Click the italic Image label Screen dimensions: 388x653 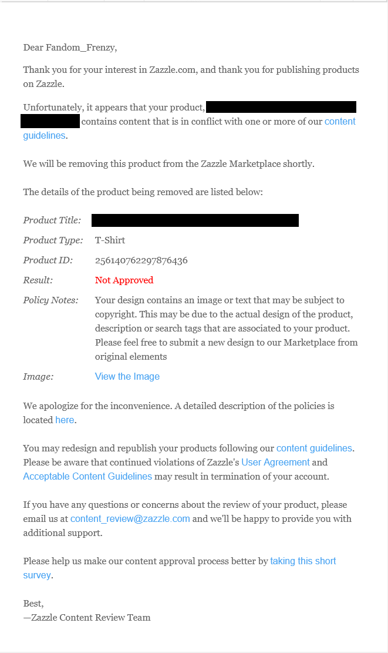click(x=38, y=377)
